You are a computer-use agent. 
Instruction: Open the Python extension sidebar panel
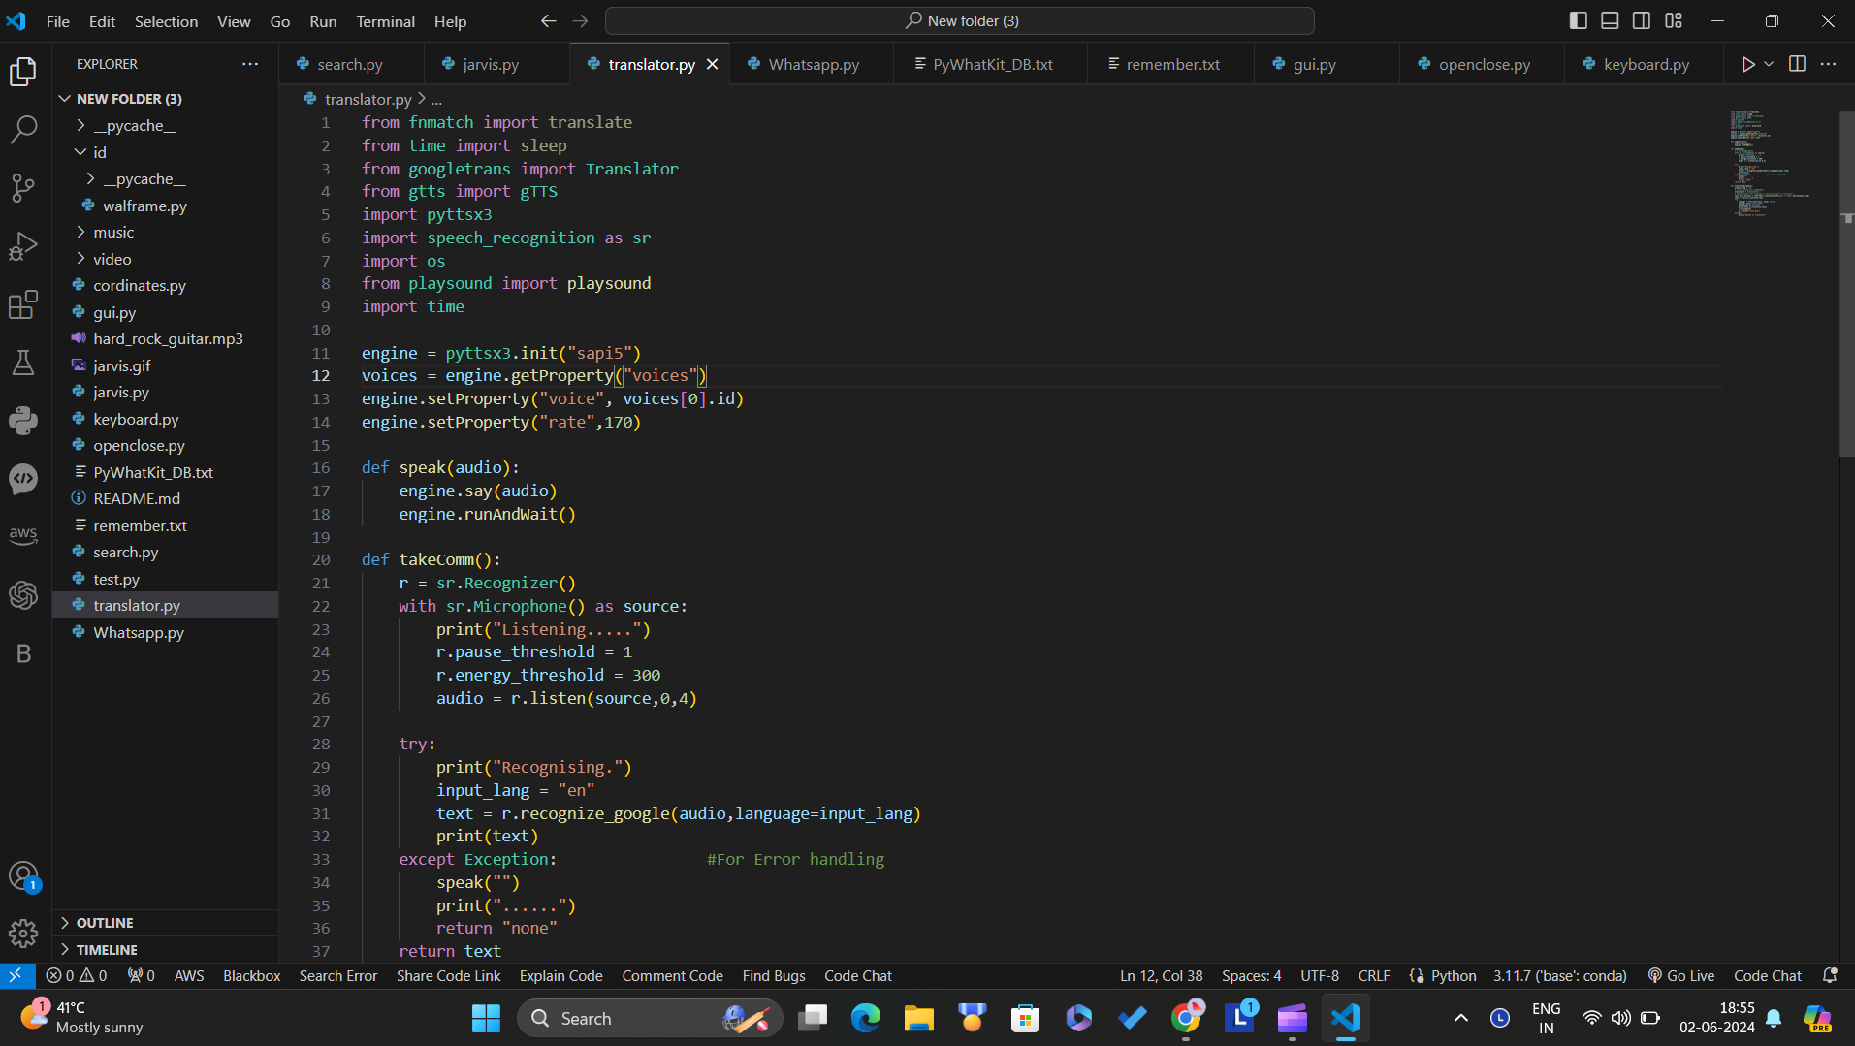pyautogui.click(x=23, y=421)
